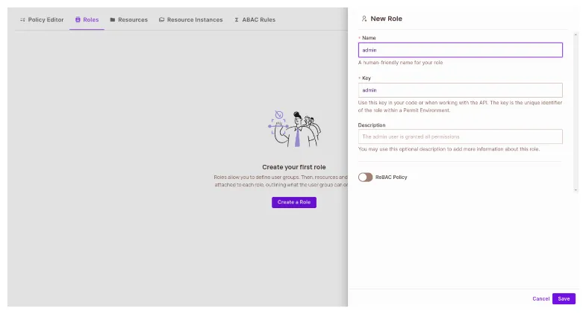
Task: Click the Resource Instances tab icon
Action: (x=161, y=19)
